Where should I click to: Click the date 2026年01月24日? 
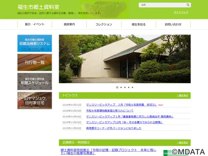tap(72, 111)
